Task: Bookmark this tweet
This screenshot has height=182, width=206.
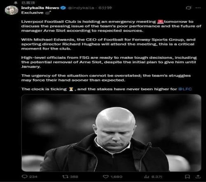Action: click(187, 177)
